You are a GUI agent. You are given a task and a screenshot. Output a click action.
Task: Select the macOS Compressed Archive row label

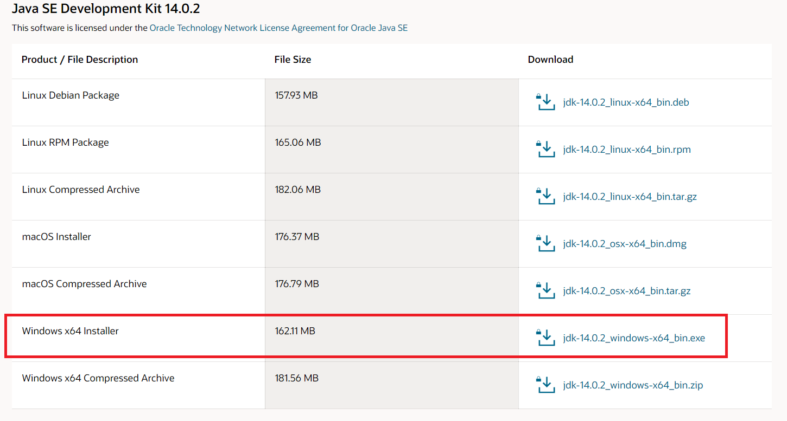point(84,284)
